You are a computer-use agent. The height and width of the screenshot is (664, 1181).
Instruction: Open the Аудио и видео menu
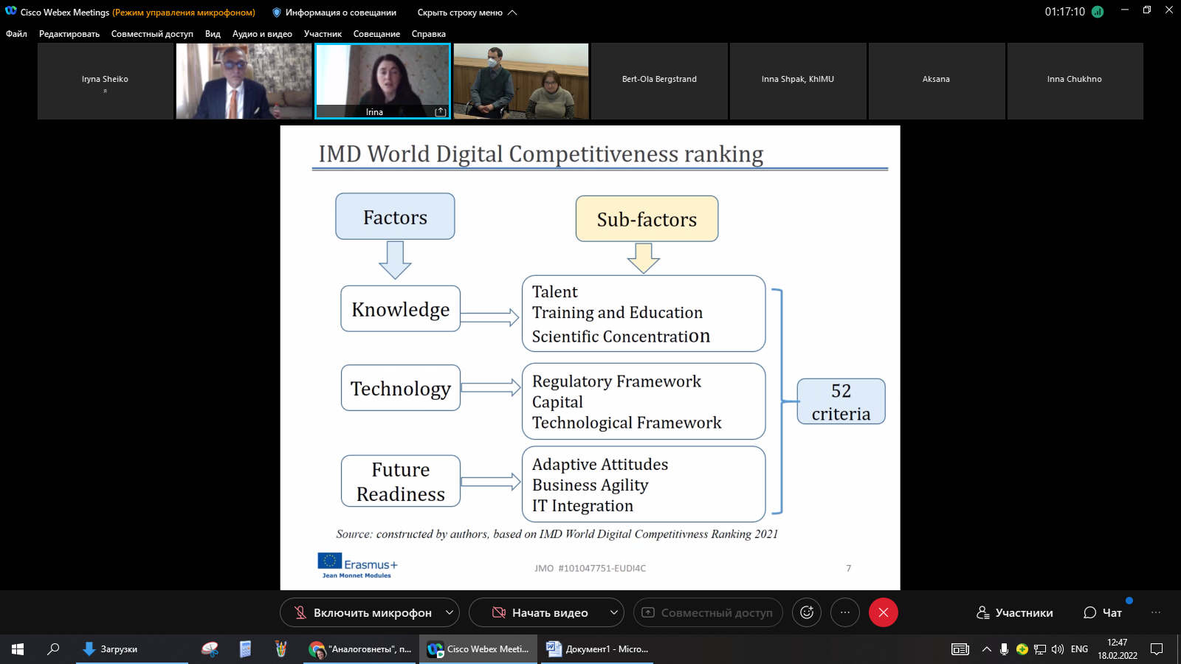(x=262, y=34)
